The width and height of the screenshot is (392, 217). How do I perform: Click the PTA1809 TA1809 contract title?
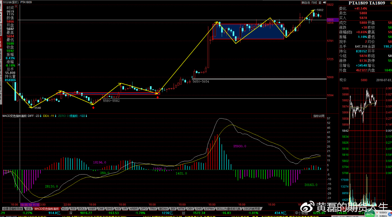367,3
